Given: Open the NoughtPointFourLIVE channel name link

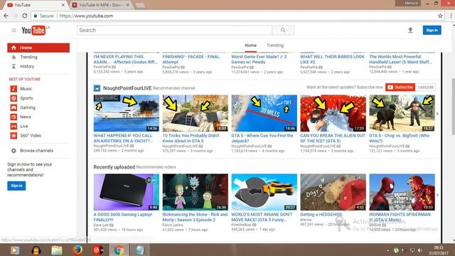Looking at the screenshot, I should coord(127,88).
